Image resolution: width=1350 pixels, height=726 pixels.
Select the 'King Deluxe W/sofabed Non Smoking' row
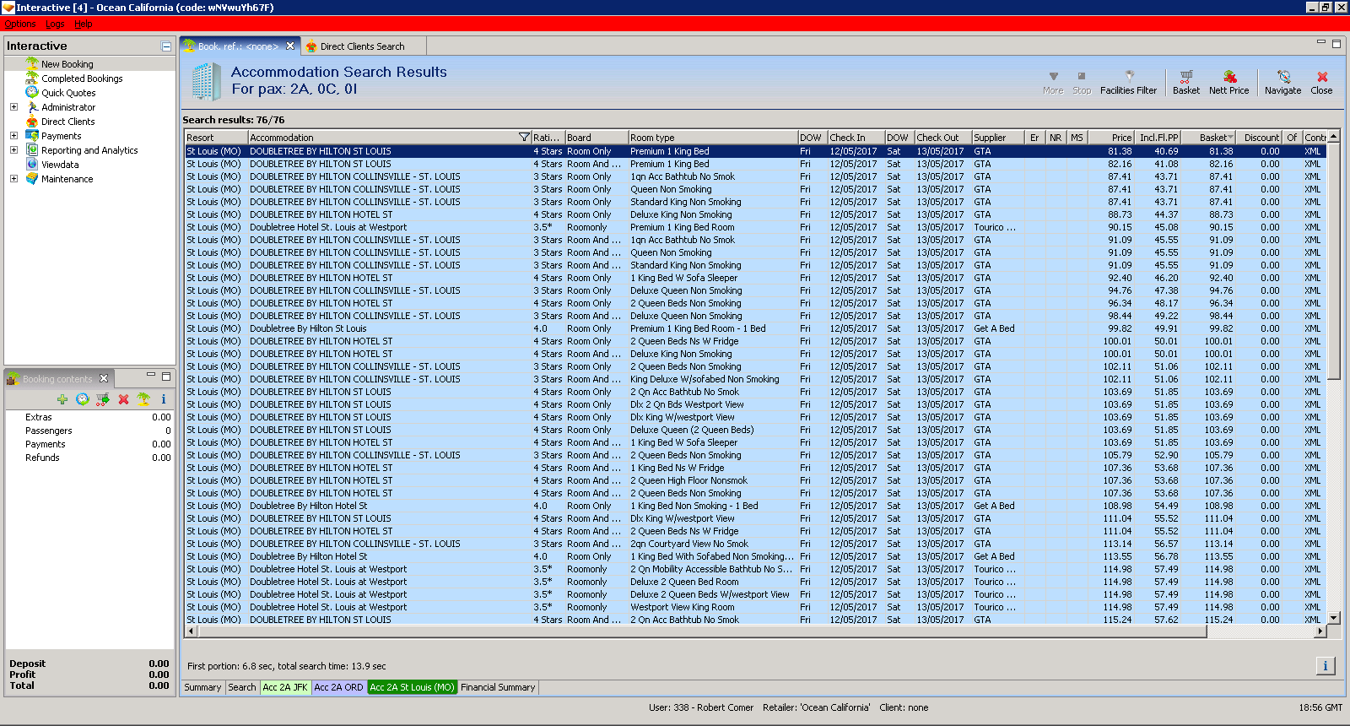754,379
